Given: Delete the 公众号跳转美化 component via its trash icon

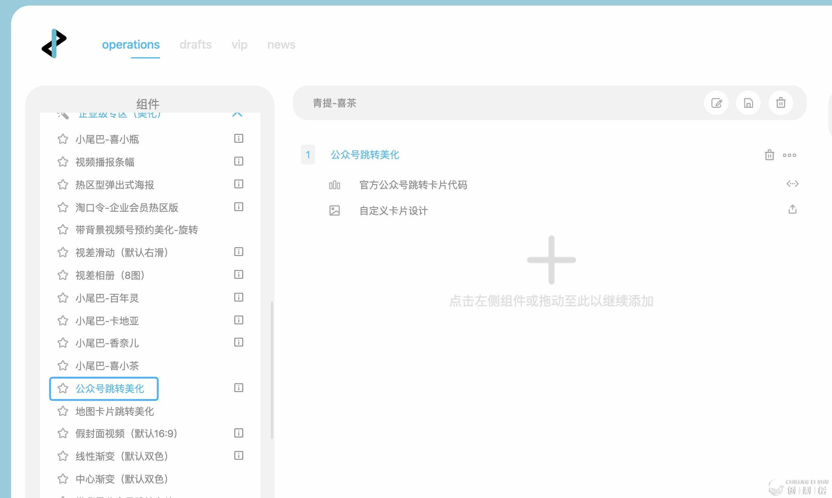Looking at the screenshot, I should pyautogui.click(x=769, y=155).
